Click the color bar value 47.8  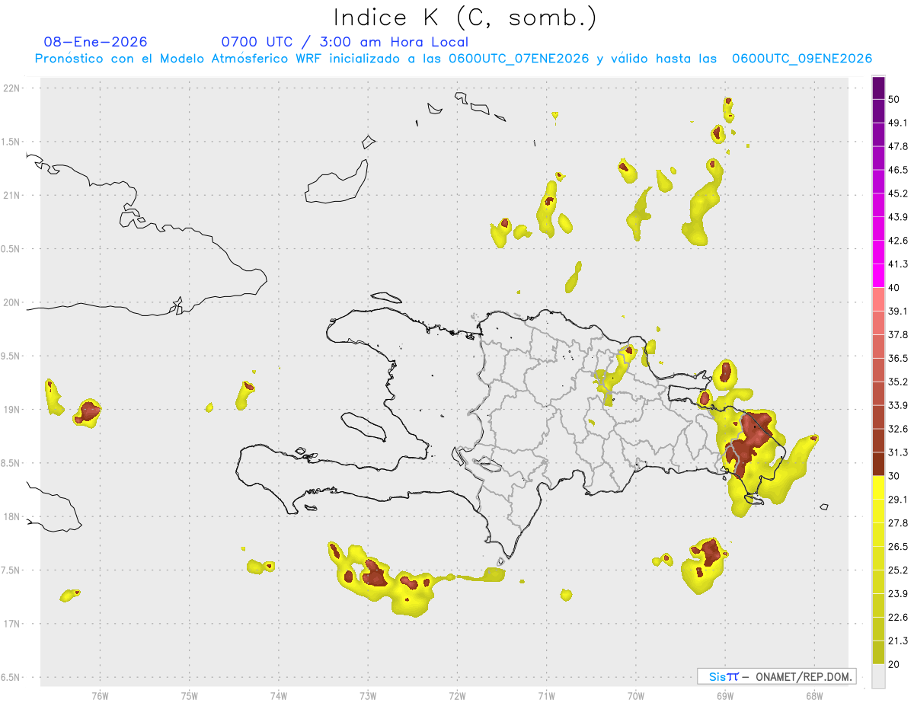898,146
